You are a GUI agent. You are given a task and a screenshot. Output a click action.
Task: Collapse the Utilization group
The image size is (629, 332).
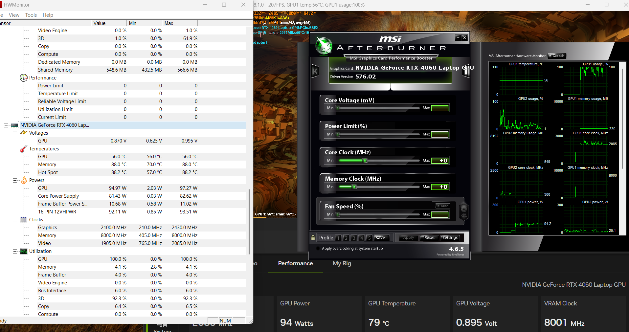(15, 251)
